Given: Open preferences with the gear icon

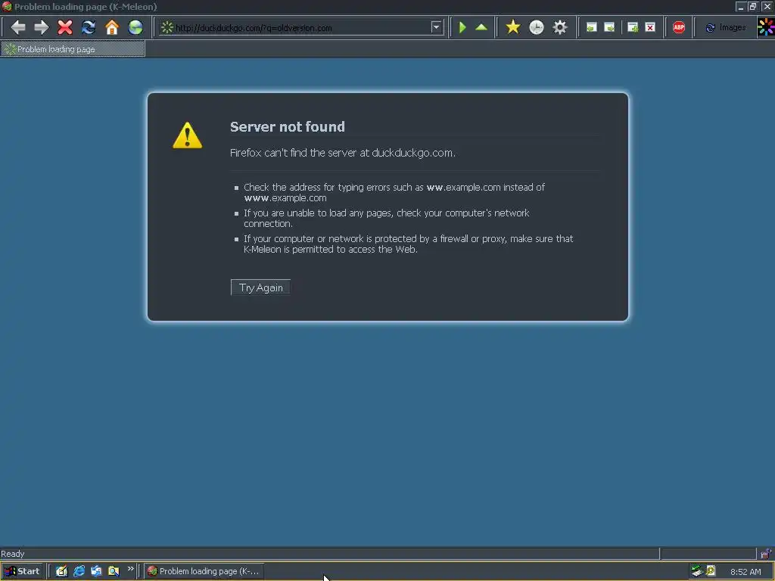Looking at the screenshot, I should tap(560, 27).
